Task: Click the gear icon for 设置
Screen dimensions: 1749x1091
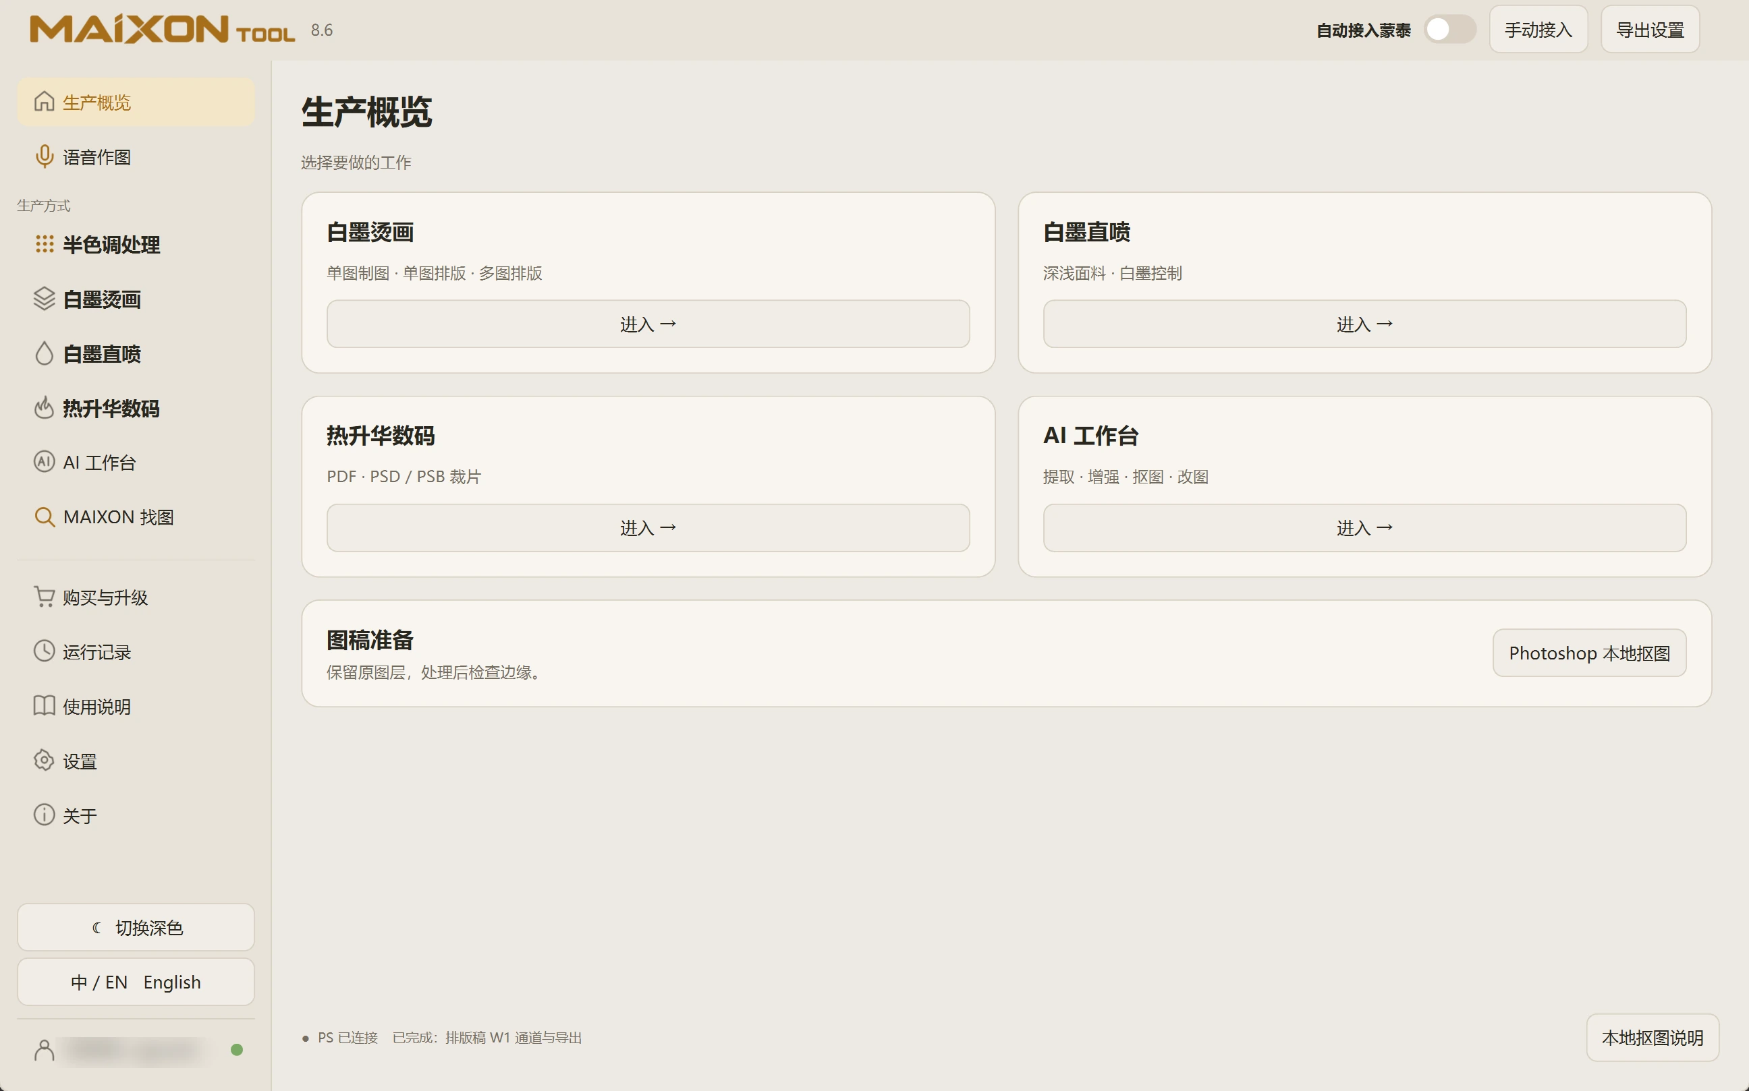Action: [44, 761]
